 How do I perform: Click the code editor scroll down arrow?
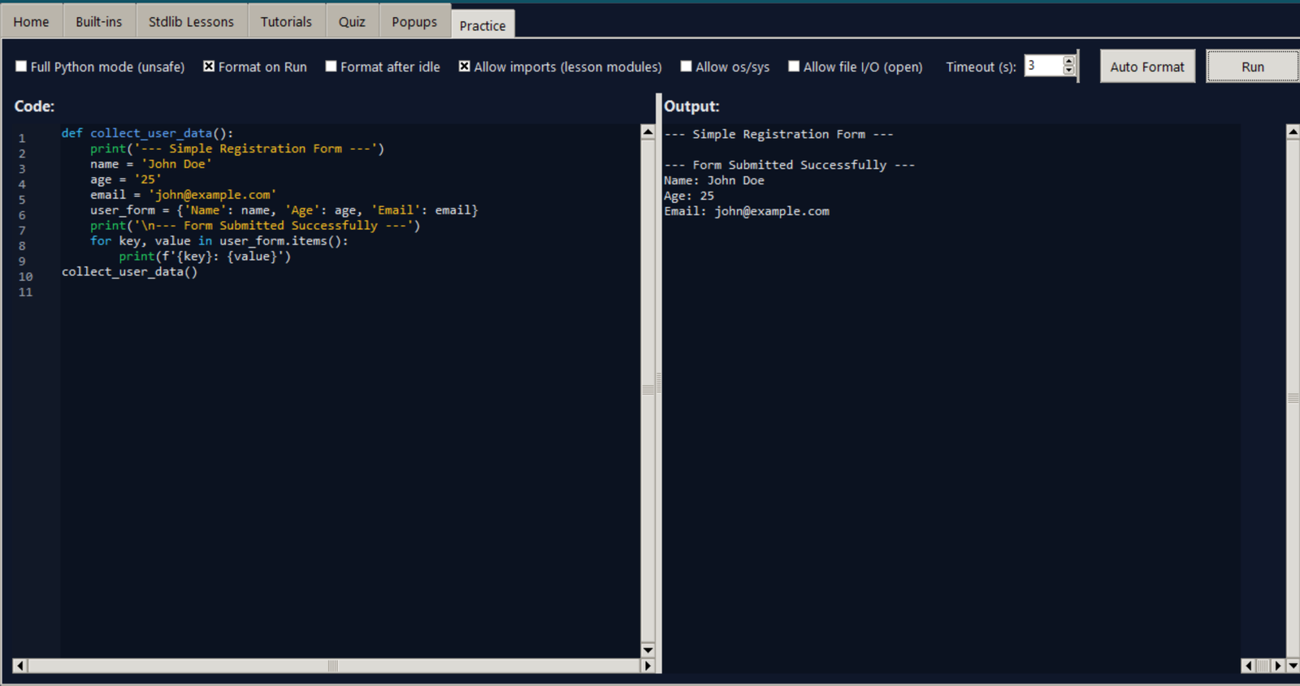click(x=648, y=649)
